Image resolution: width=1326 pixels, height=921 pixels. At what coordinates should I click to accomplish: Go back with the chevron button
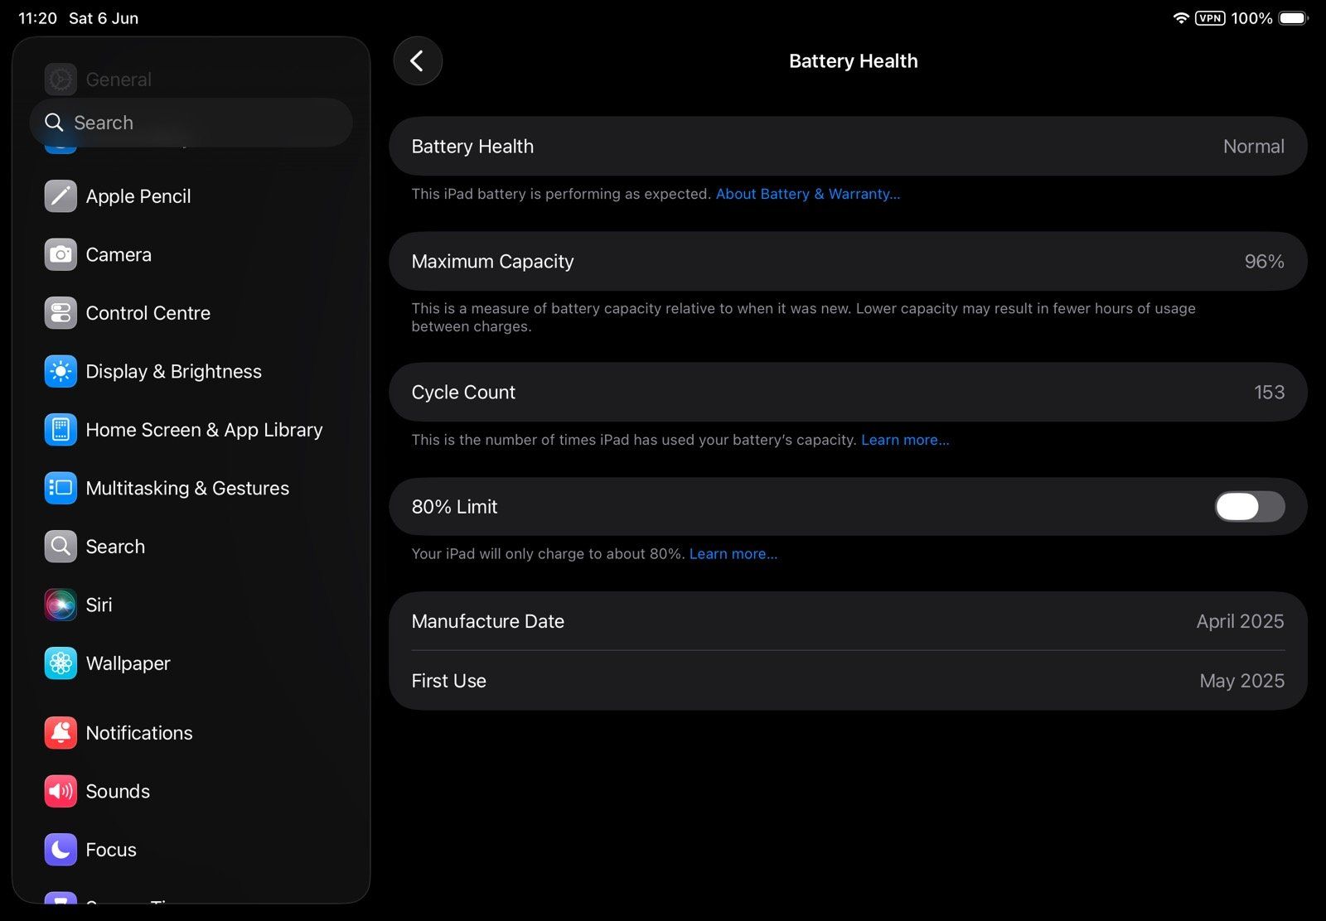pyautogui.click(x=418, y=60)
